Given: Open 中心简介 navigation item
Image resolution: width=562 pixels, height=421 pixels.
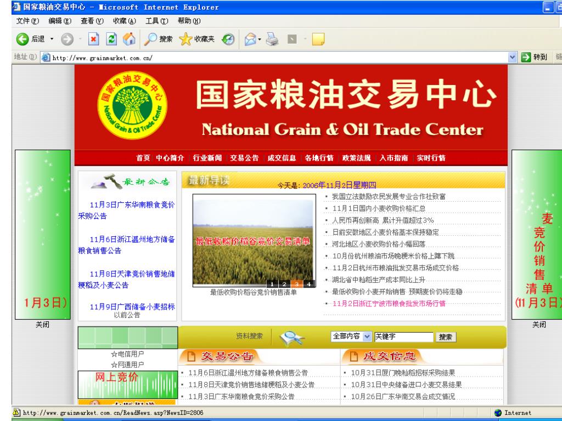Looking at the screenshot, I should [170, 158].
